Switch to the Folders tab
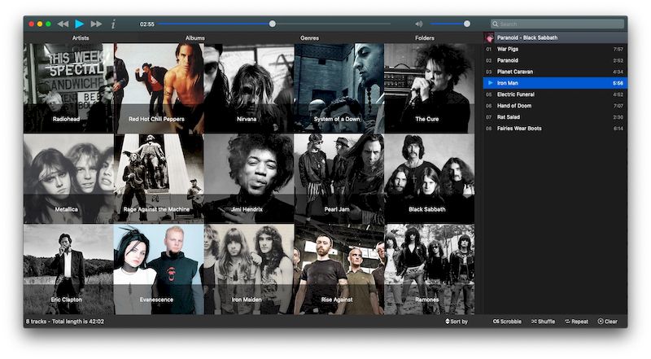The image size is (651, 359). point(424,37)
